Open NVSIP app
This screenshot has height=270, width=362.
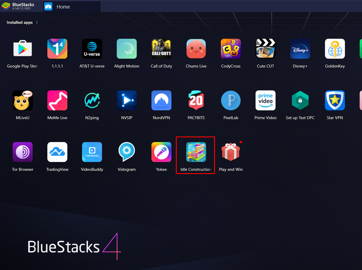[x=127, y=100]
